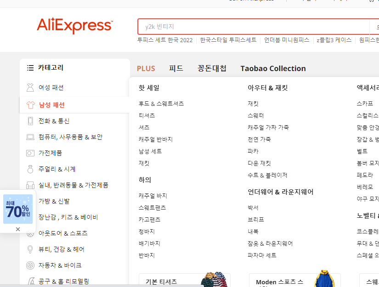
Task: Click suggested search 언더붑 미니원피스
Action: click(x=287, y=40)
